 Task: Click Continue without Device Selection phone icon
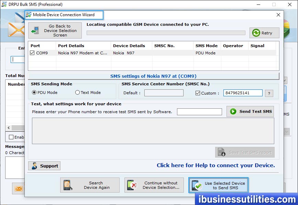tap(132, 185)
